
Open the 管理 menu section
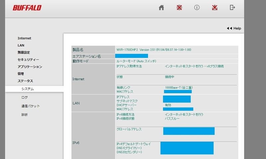pos(21,74)
